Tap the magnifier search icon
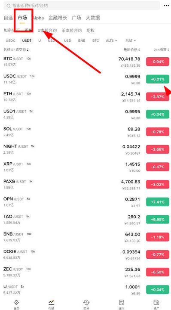171x310 pixels. click(x=9, y=6)
